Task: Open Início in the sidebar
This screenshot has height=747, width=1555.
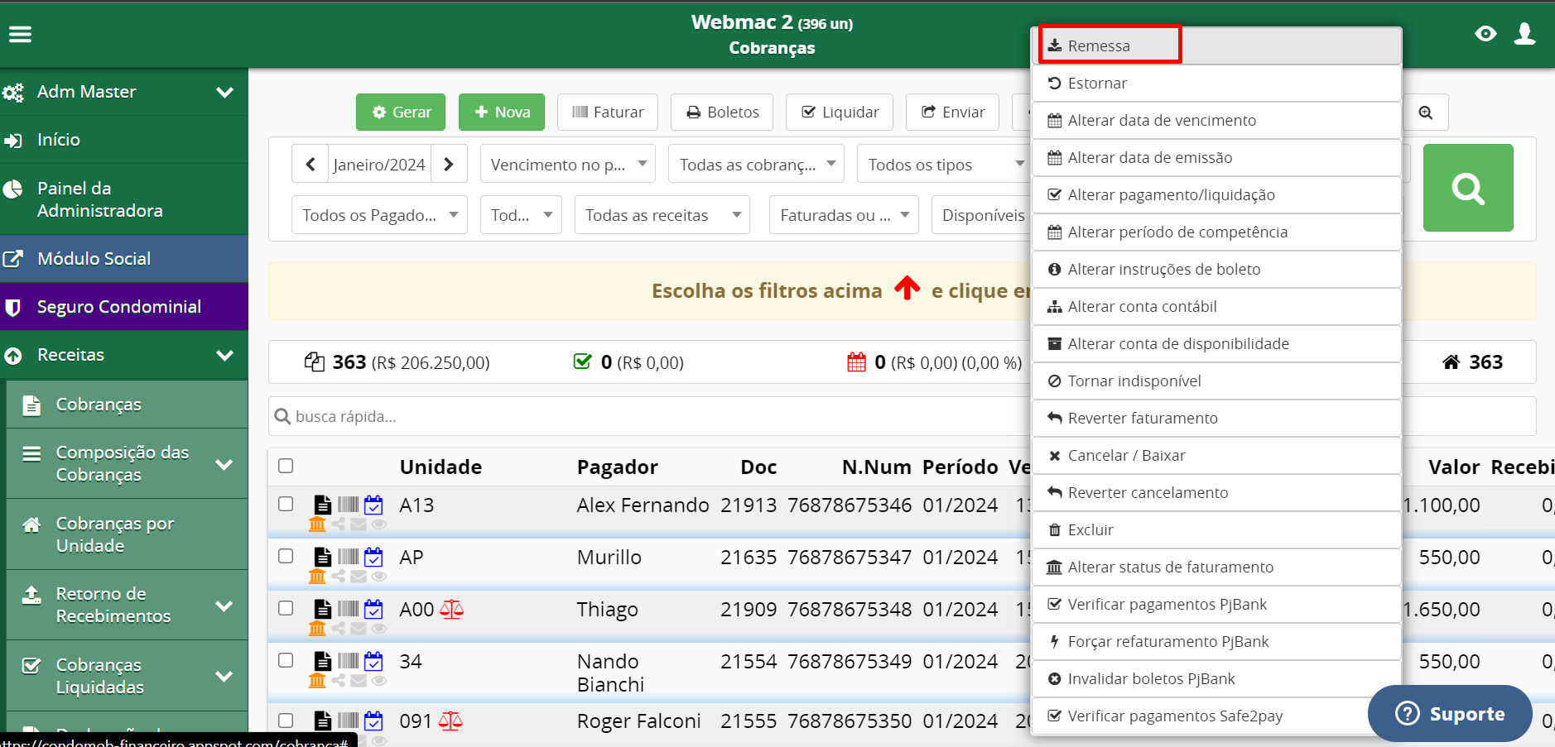Action: point(124,140)
